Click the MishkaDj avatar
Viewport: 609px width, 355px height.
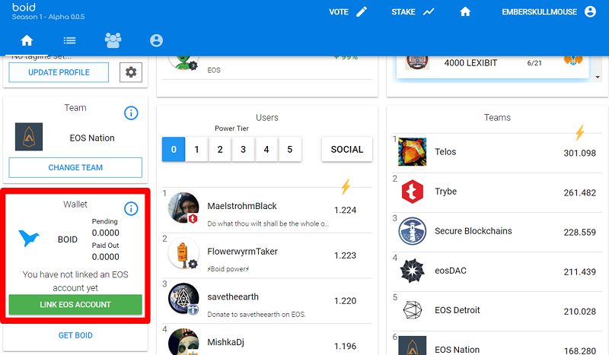183,342
